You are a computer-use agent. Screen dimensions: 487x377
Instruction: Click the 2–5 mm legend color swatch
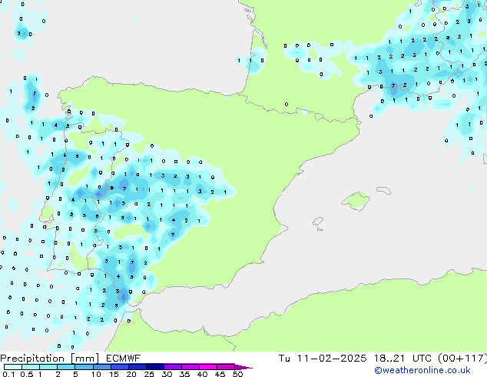66,367
